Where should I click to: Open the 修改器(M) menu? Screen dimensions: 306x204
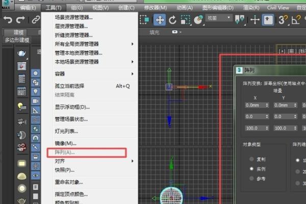click(x=156, y=8)
